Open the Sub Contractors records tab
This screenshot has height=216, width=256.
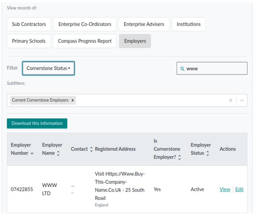coord(29,24)
